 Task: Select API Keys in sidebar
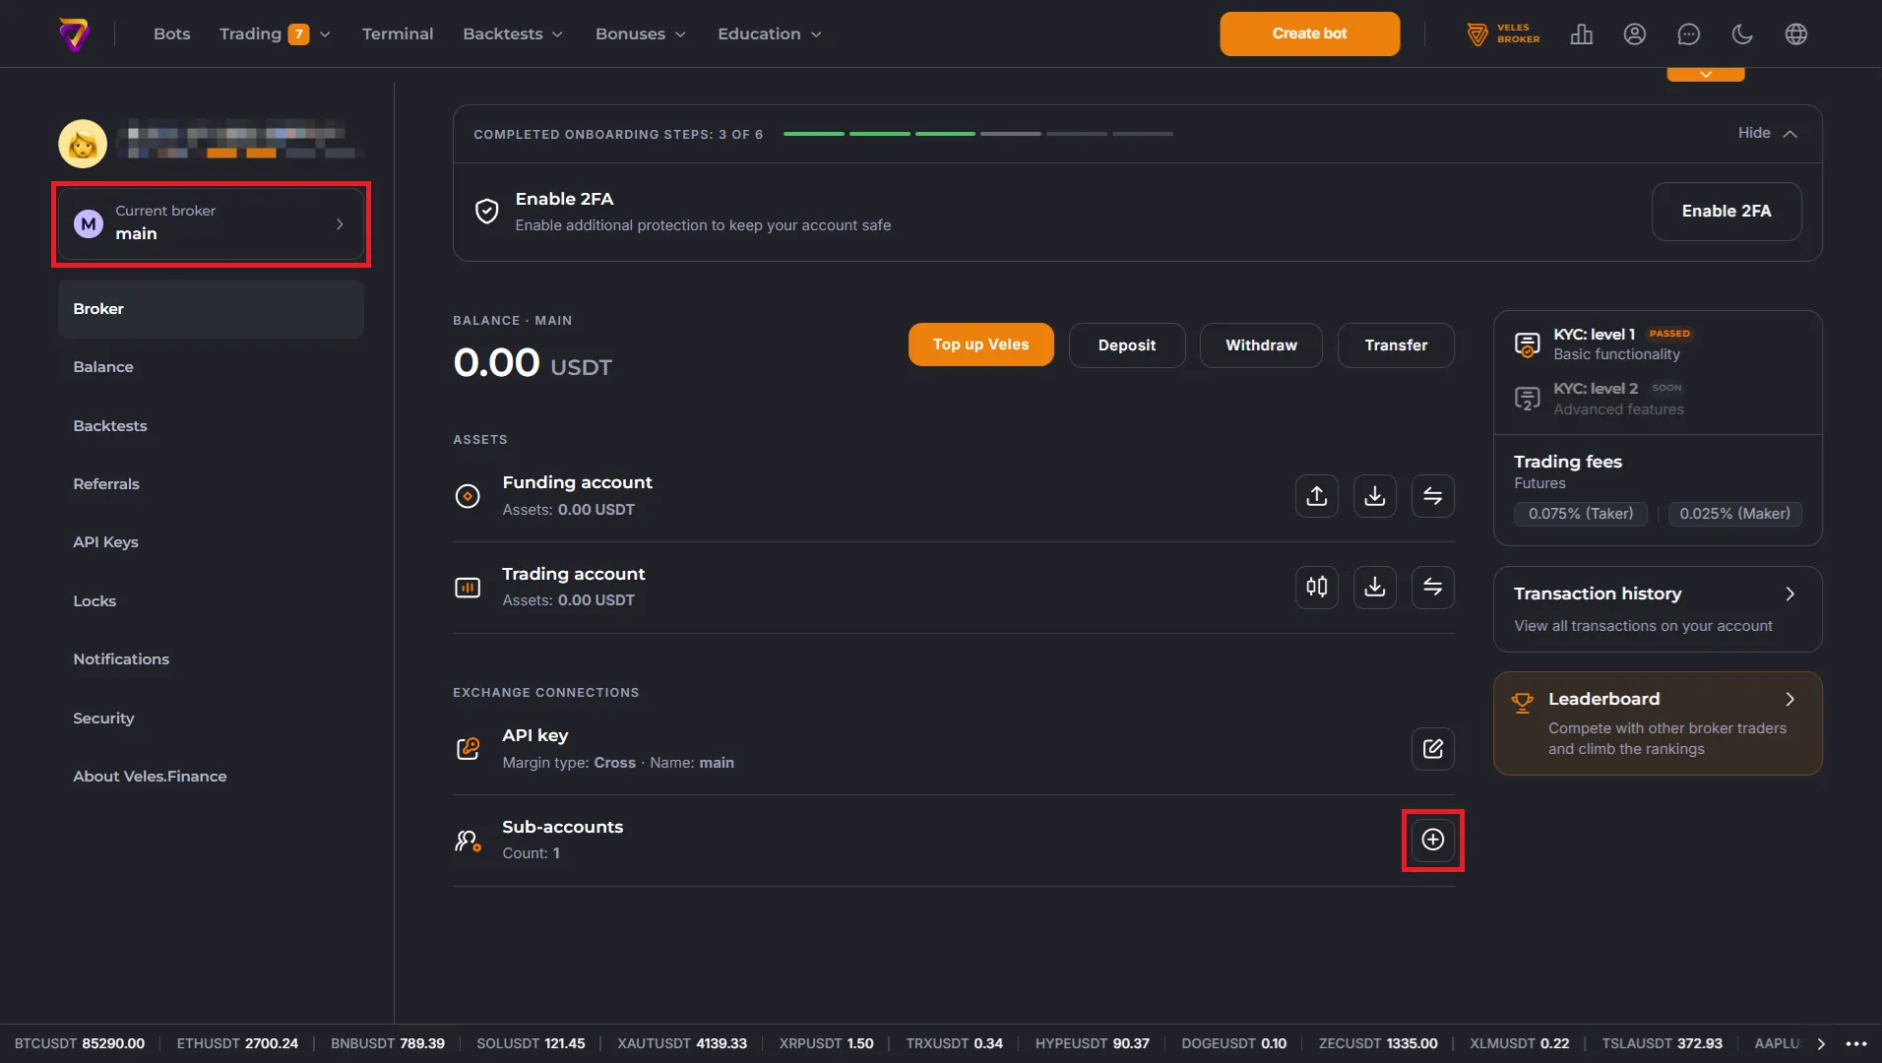click(x=211, y=542)
